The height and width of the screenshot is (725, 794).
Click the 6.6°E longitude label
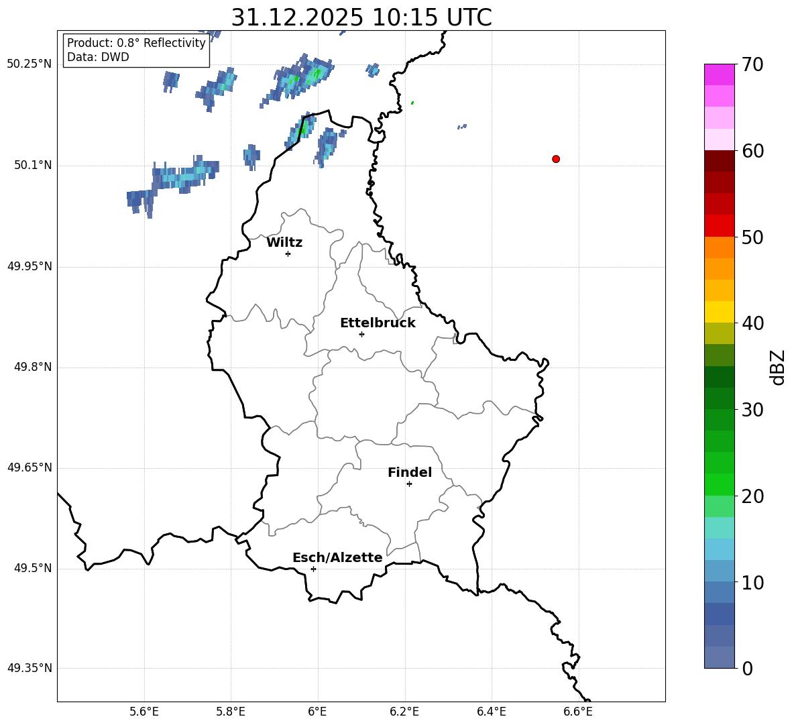point(578,712)
